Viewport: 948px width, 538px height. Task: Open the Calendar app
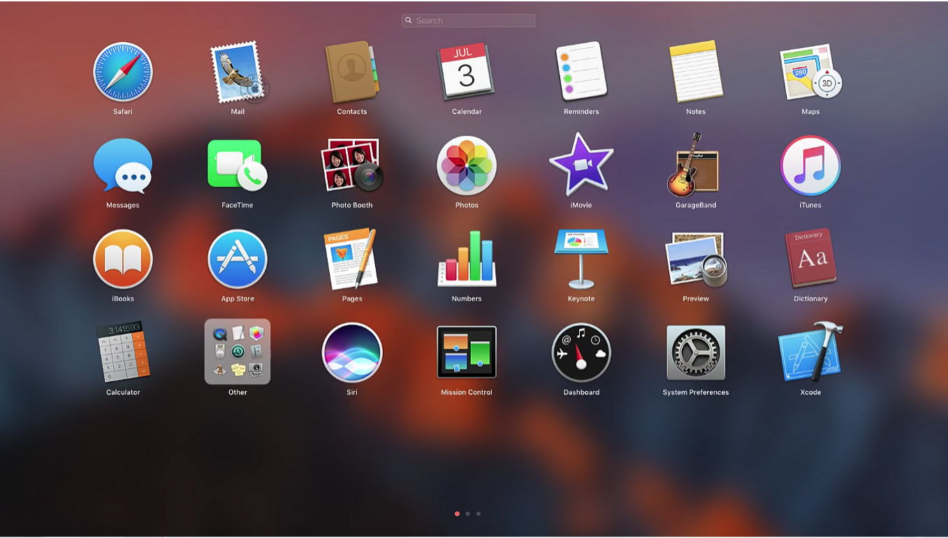coord(467,73)
